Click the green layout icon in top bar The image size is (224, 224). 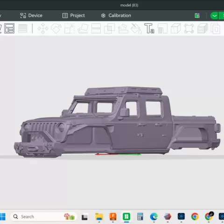click(x=197, y=15)
